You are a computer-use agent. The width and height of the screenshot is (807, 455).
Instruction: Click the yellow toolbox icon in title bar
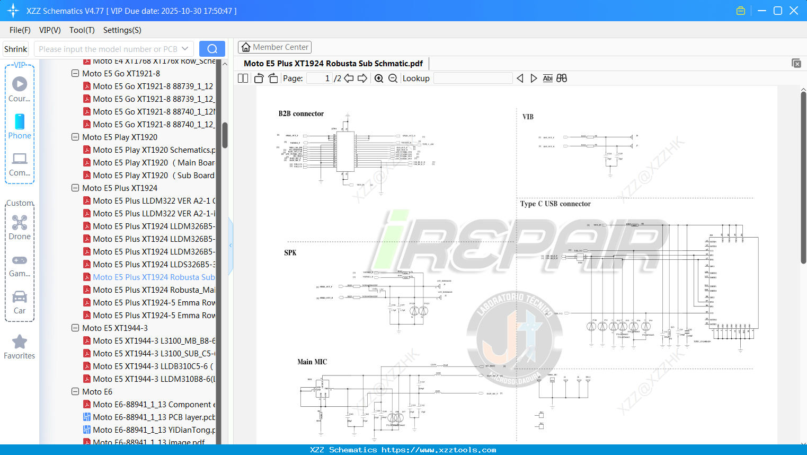pyautogui.click(x=741, y=11)
